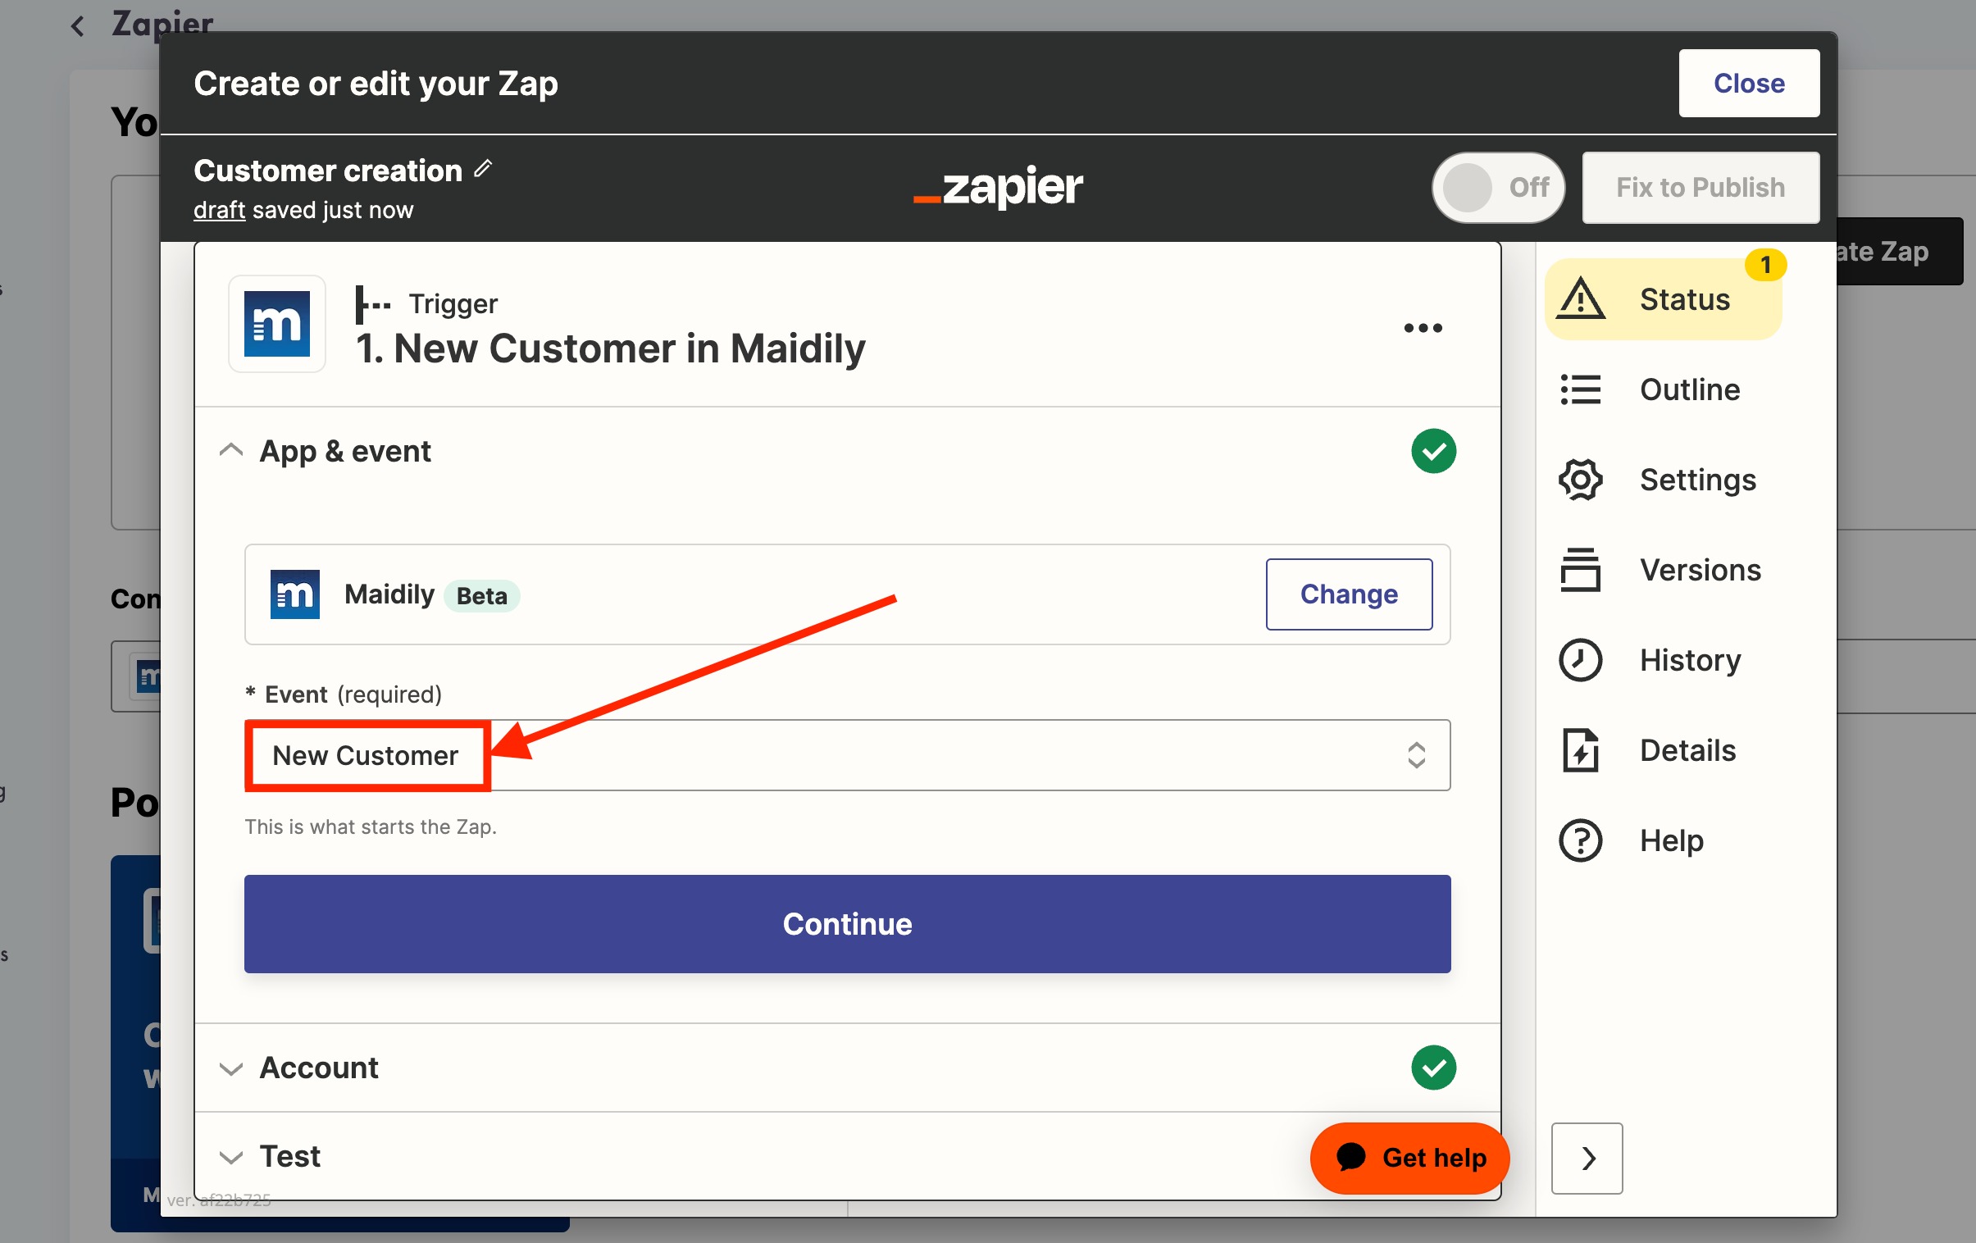1976x1243 pixels.
Task: Open the Details sidebar tab
Action: pos(1664,750)
